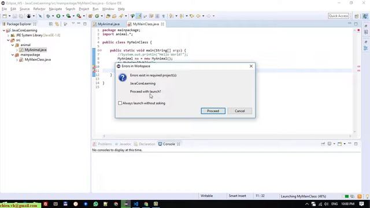Toggle Mark Occurrences toolbar icon
Viewport: 370px width, 208px height.
[x=139, y=16]
